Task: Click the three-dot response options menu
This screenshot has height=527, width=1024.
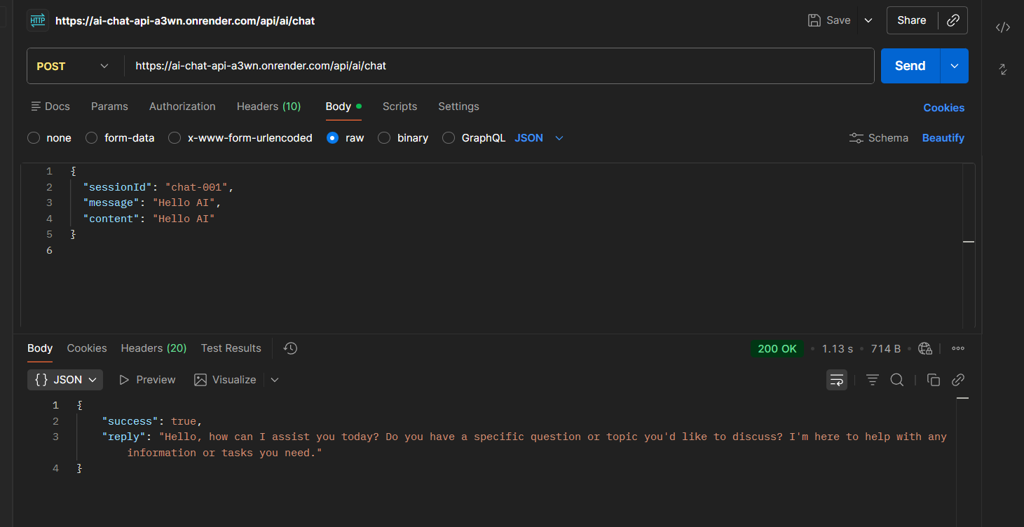Action: (957, 348)
